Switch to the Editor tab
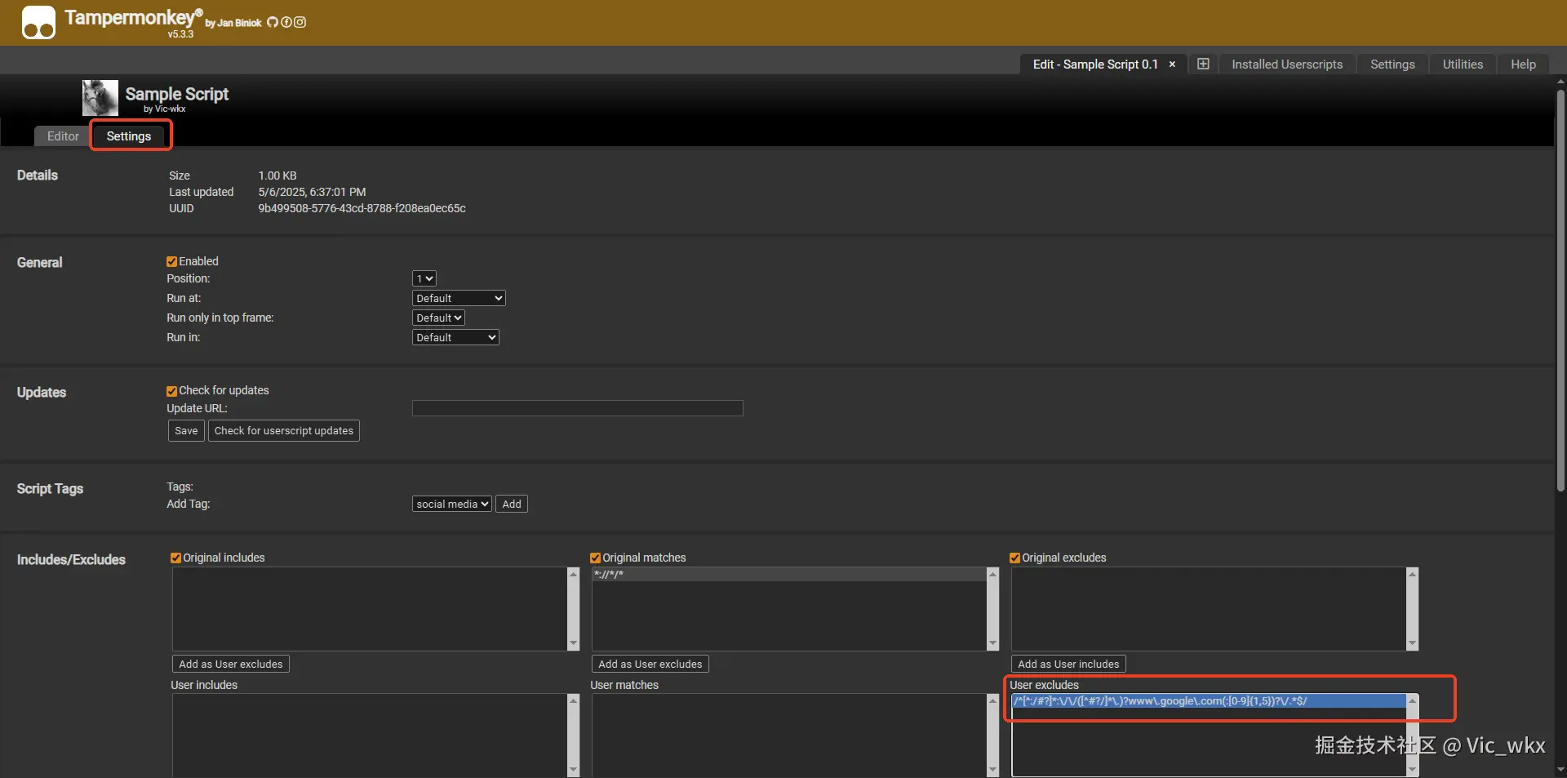This screenshot has height=778, width=1567. pos(62,136)
